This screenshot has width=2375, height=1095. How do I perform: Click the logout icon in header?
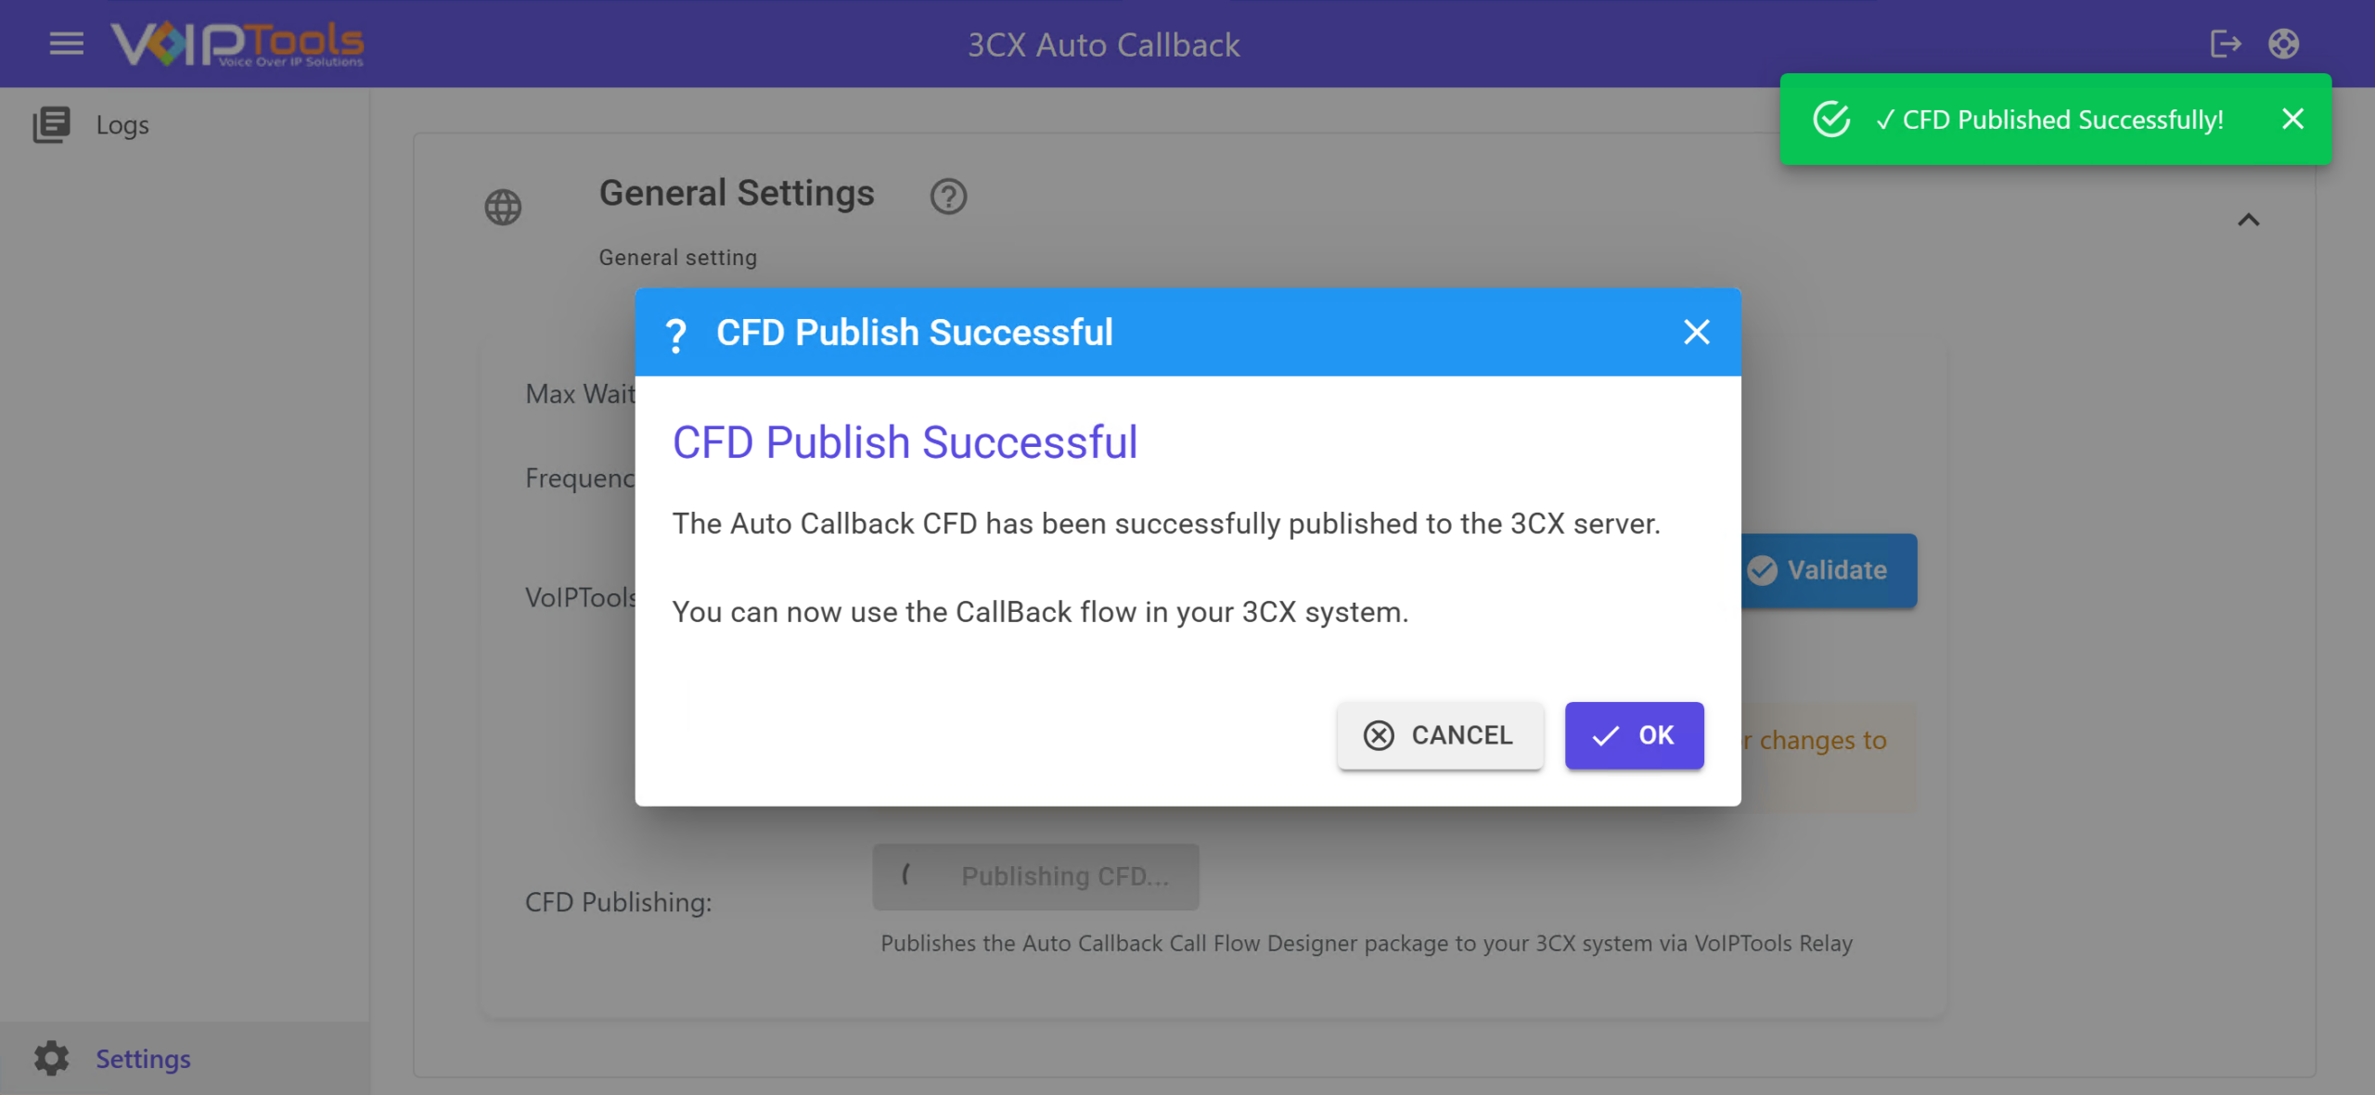tap(2225, 44)
